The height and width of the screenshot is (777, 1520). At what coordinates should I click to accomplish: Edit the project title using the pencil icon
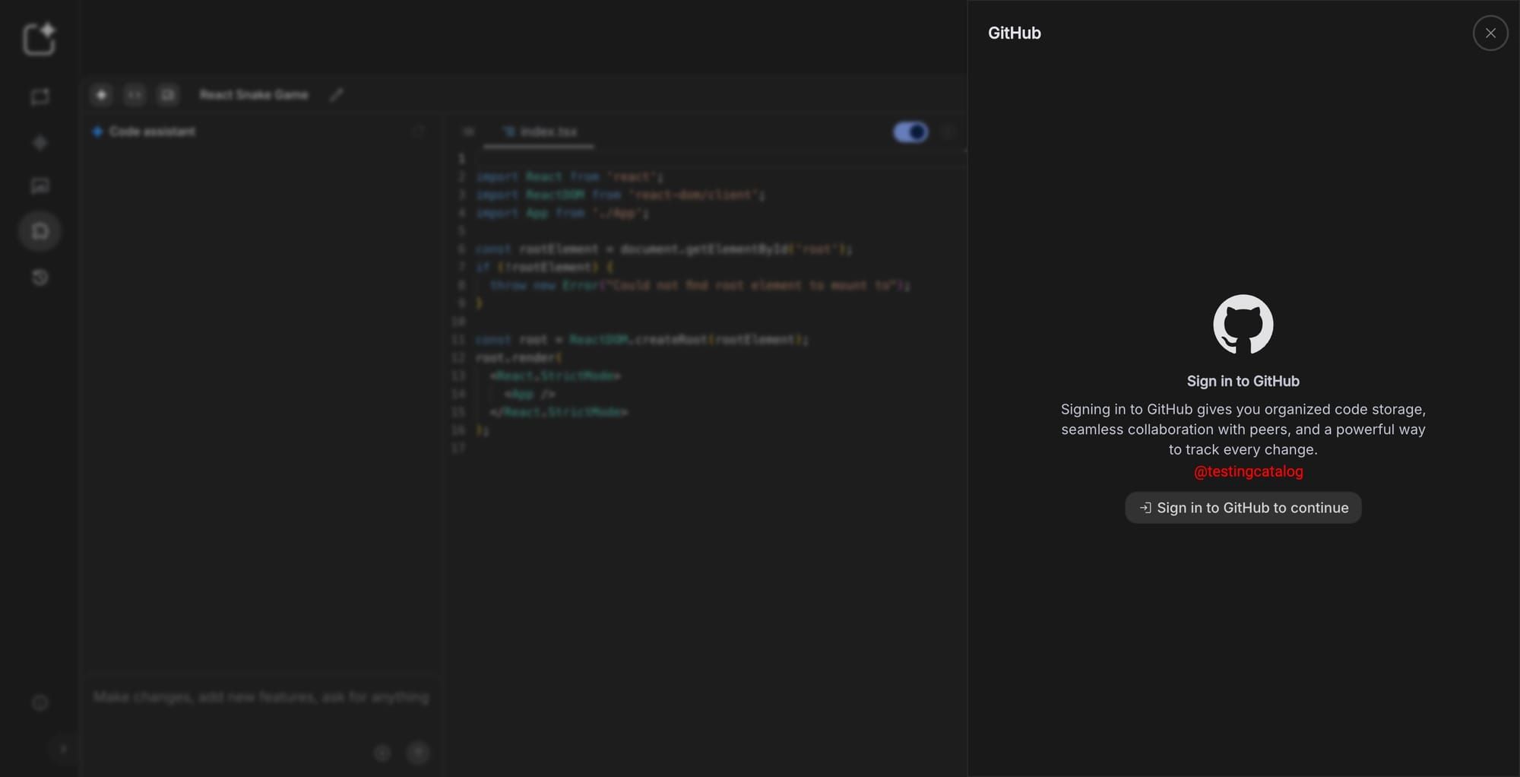(337, 94)
